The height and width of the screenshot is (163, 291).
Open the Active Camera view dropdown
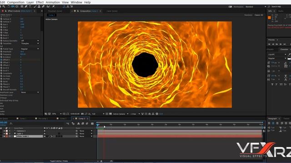click(x=120, y=114)
